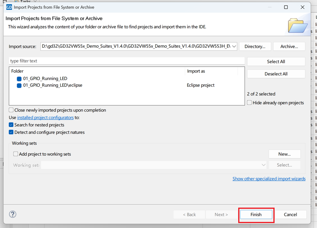The image size is (317, 228).
Task: Open Show other specialized import wizards link
Action: [x=269, y=179]
